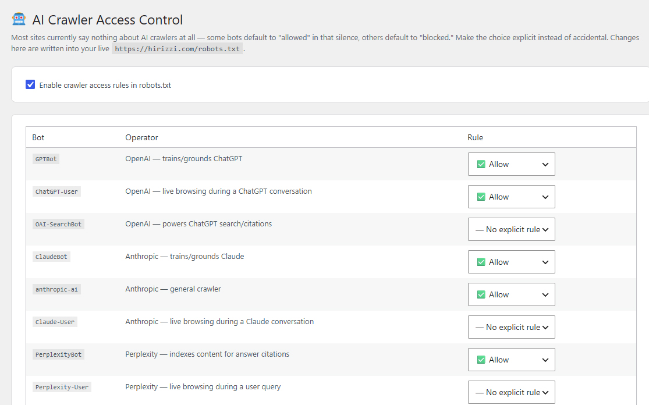Click 'Anthropic — trains/grounds Claude' description
The image size is (649, 405).
pyautogui.click(x=185, y=257)
